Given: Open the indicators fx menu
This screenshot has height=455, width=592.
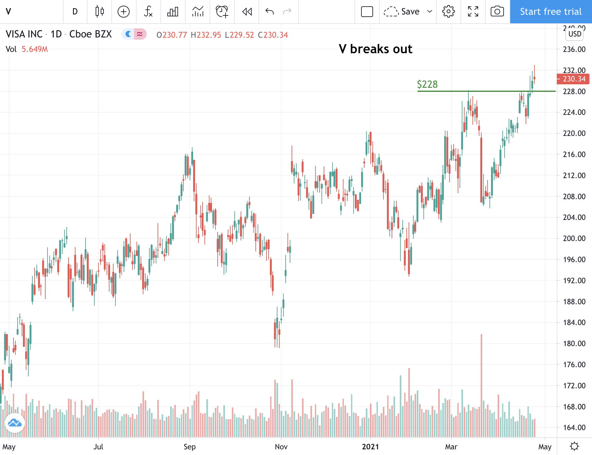Looking at the screenshot, I should [x=148, y=12].
